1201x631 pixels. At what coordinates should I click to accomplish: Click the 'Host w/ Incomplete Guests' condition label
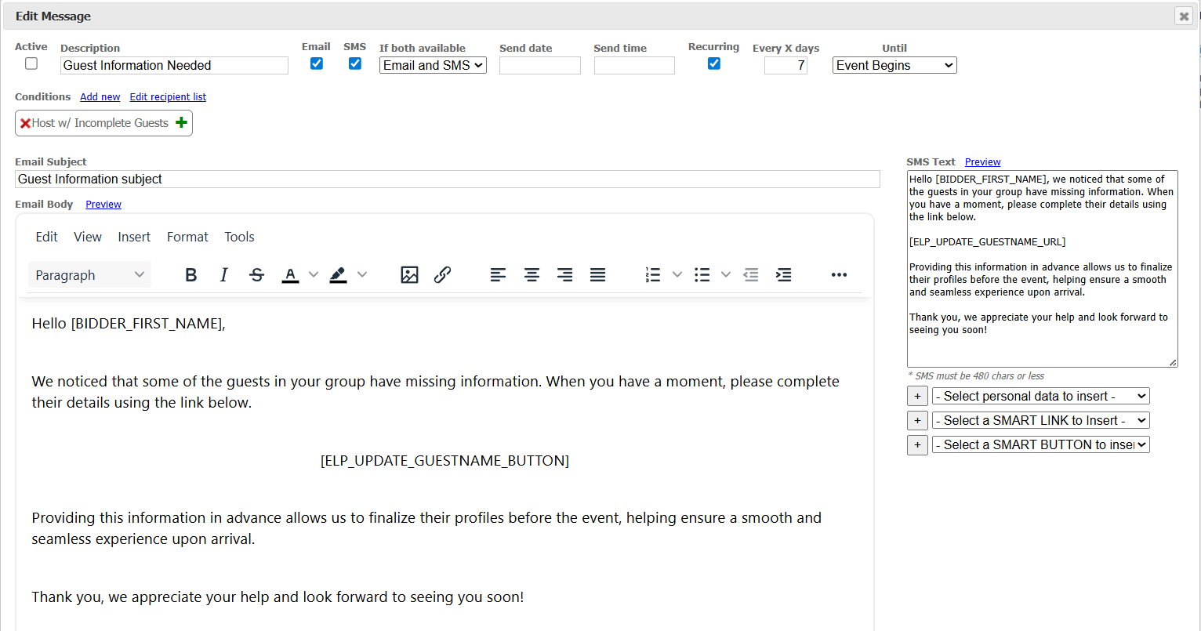click(x=100, y=123)
